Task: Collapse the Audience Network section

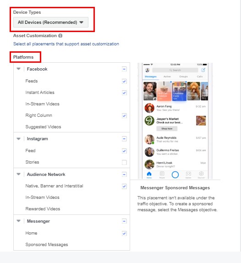Action: pyautogui.click(x=18, y=174)
